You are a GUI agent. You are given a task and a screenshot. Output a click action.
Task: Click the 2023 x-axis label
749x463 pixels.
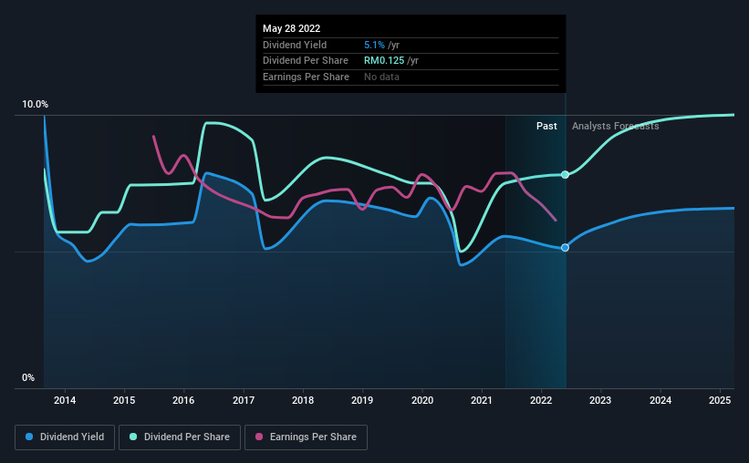tap(600, 400)
